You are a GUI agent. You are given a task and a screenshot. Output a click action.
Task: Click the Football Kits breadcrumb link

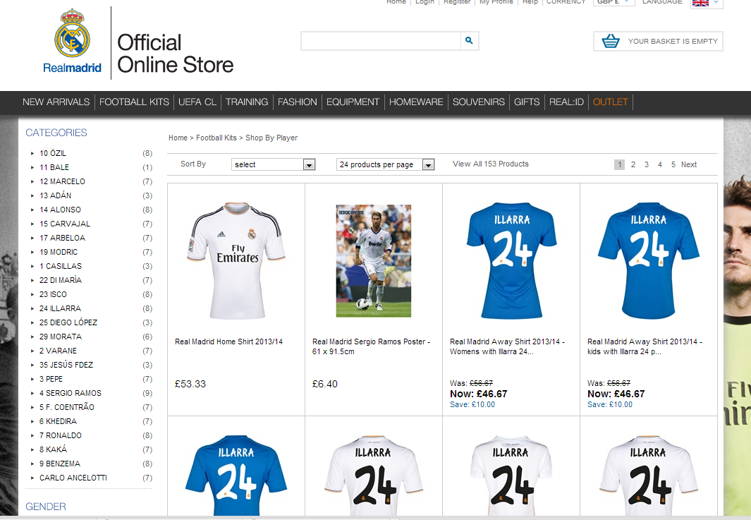(x=216, y=138)
